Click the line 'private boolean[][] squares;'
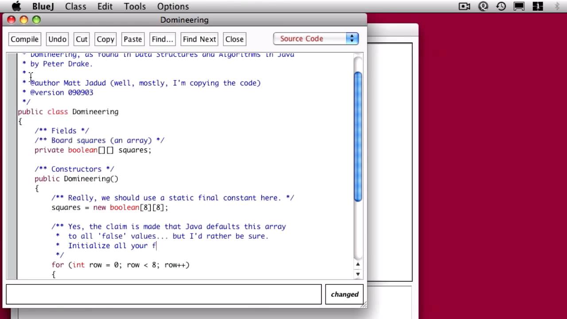 pos(93,150)
